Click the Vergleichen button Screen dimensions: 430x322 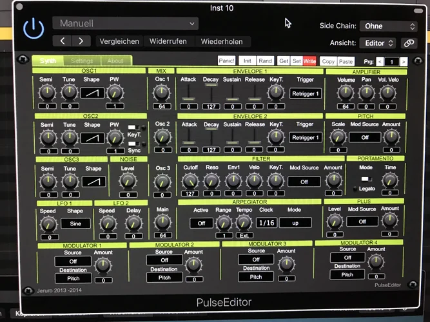tap(119, 41)
